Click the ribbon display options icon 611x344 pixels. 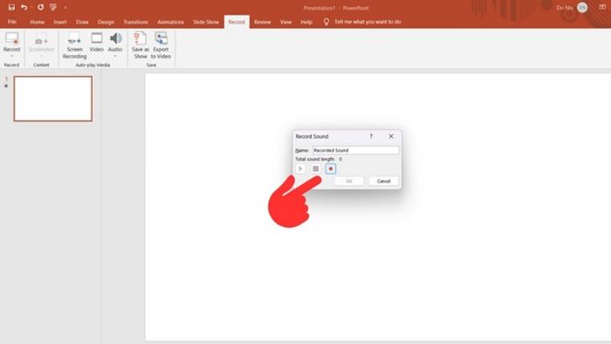point(602,7)
